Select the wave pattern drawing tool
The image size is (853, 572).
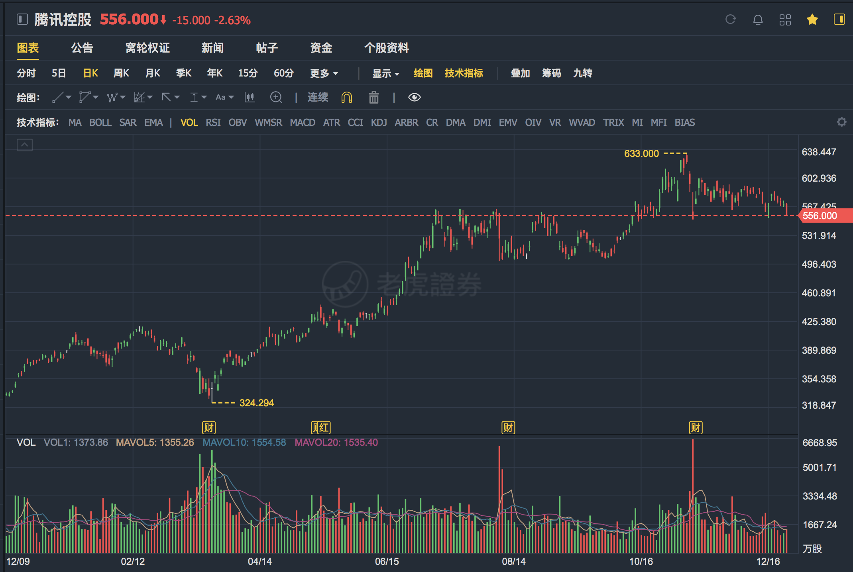[x=112, y=98]
